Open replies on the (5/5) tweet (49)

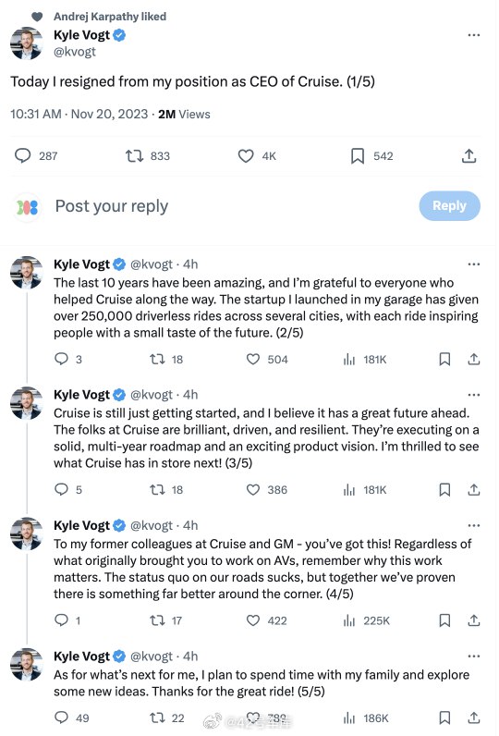pyautogui.click(x=61, y=718)
